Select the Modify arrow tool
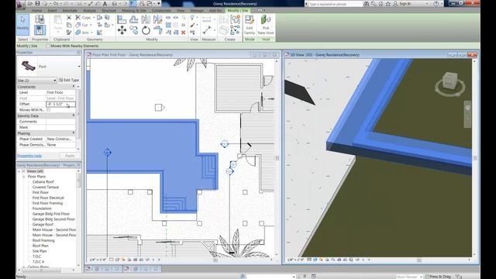 click(22, 25)
